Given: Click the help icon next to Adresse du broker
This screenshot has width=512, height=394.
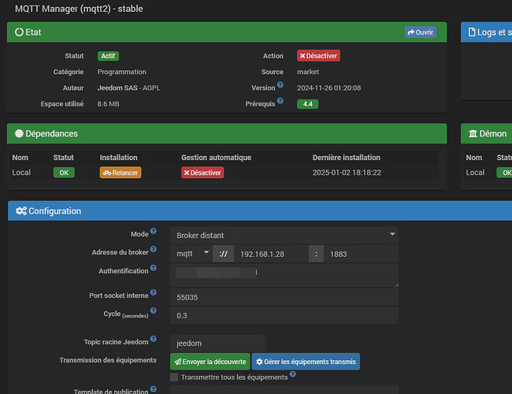Looking at the screenshot, I should pos(154,249).
